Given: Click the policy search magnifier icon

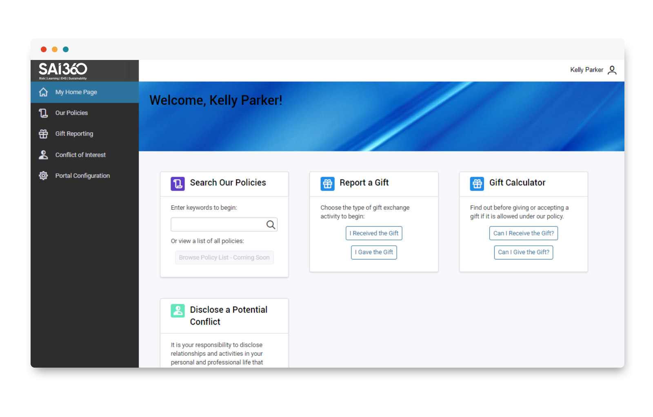Looking at the screenshot, I should point(271,225).
